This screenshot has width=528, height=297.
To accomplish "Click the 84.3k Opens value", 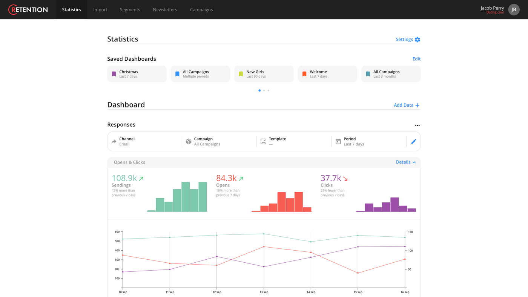I will (x=226, y=178).
